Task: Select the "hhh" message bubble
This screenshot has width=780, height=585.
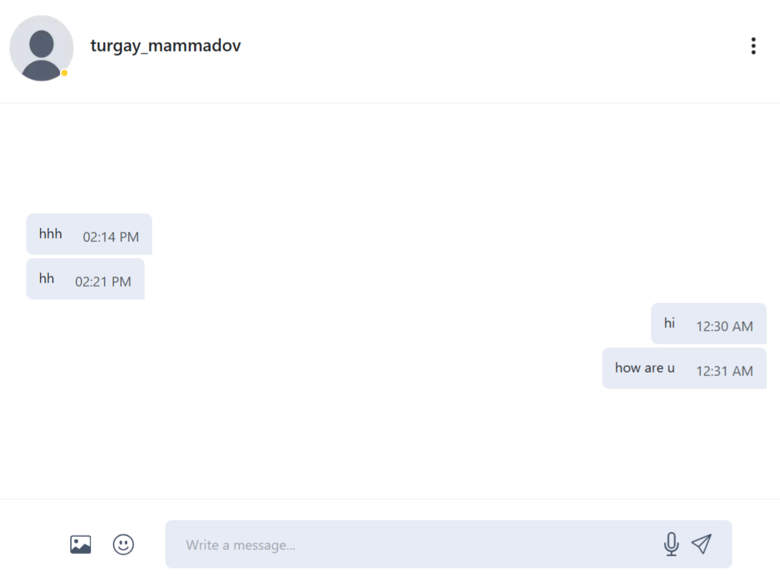Action: (89, 234)
